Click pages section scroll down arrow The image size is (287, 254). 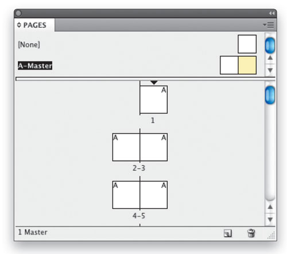(x=270, y=220)
